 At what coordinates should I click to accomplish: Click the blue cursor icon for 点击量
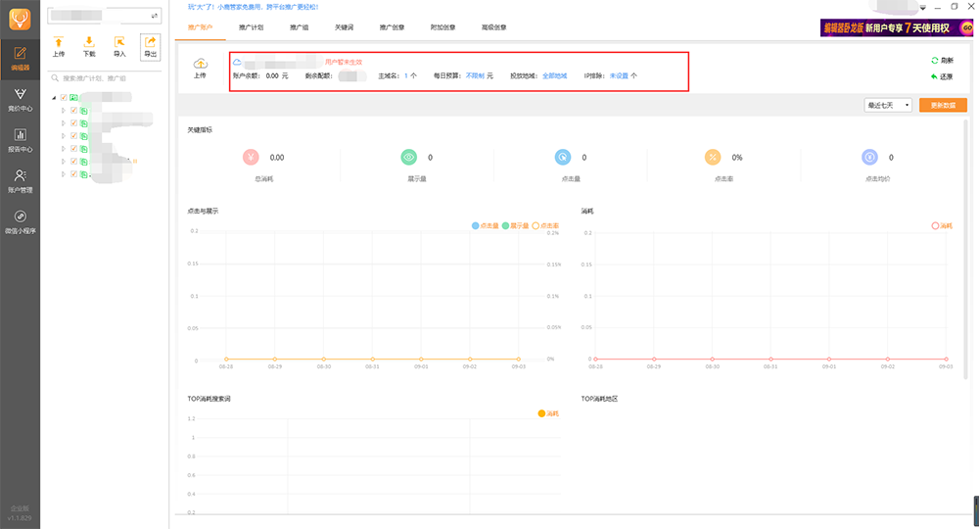563,158
